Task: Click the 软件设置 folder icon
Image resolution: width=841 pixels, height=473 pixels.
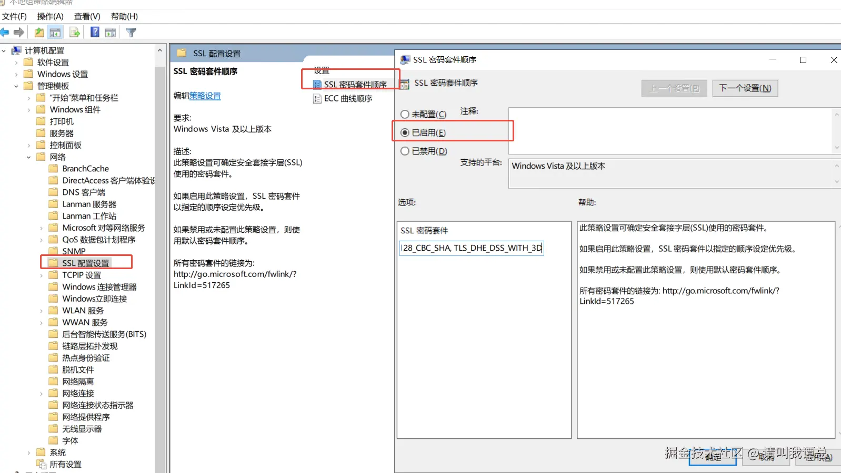Action: 28,62
